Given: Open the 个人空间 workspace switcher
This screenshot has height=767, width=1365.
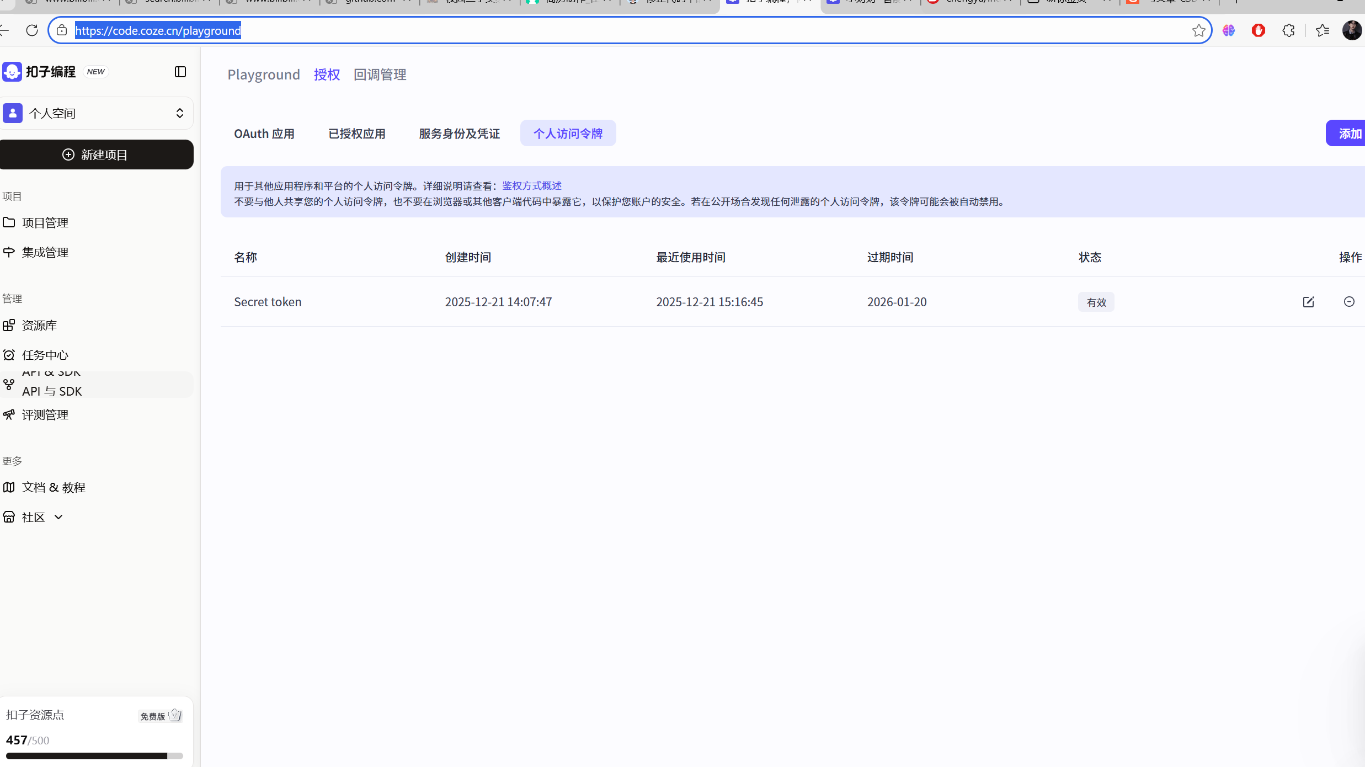Looking at the screenshot, I should [x=97, y=113].
